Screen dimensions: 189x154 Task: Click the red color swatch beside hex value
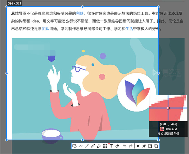(162, 129)
